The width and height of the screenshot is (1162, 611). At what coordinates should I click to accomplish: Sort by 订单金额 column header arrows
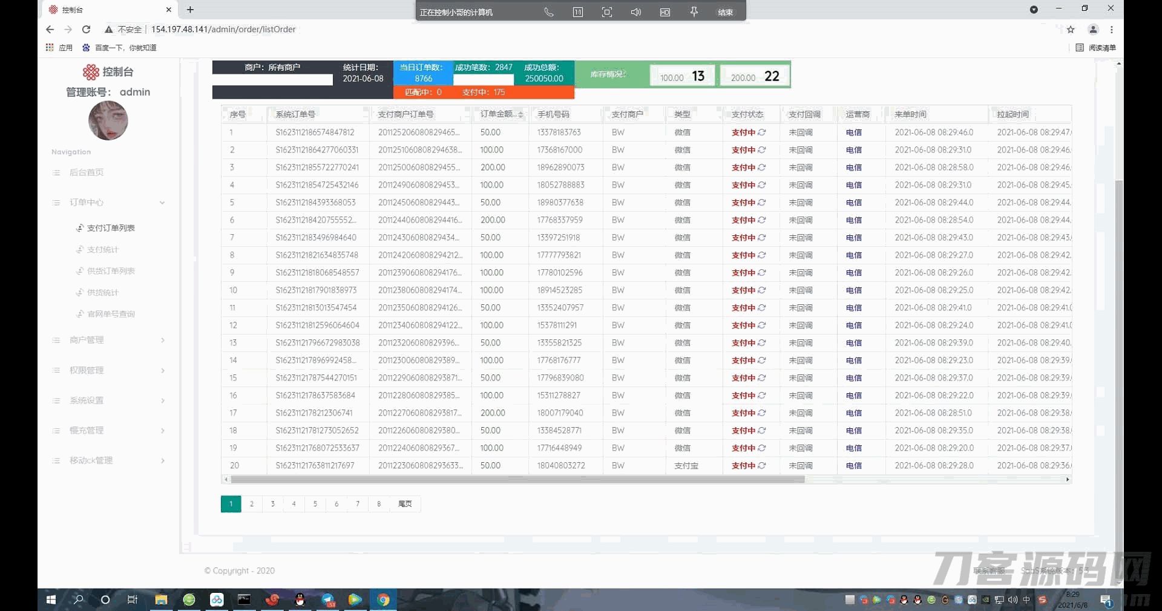[520, 114]
